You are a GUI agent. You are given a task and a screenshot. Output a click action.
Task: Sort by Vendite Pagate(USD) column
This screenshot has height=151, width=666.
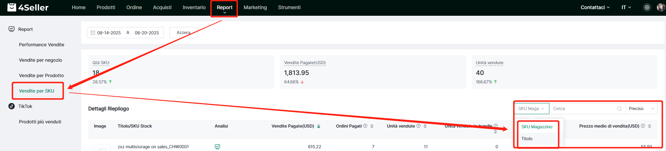319,126
